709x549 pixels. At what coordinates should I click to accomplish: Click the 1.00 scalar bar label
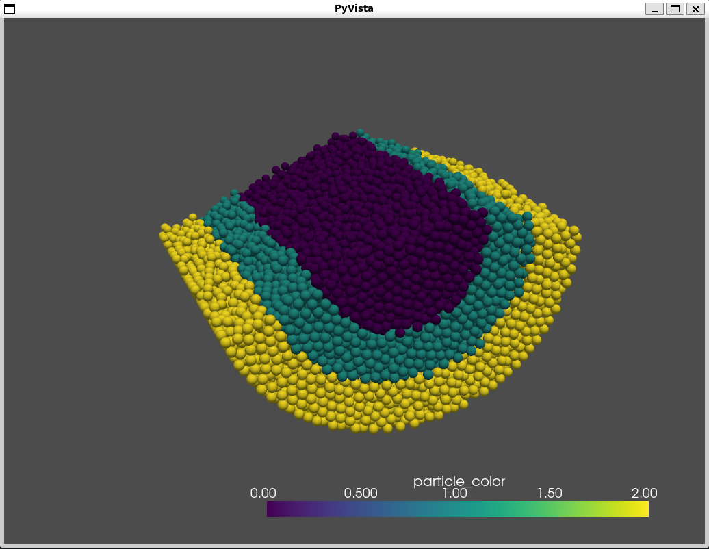[455, 493]
